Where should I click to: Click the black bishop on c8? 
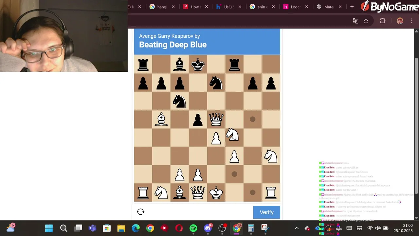tap(179, 64)
